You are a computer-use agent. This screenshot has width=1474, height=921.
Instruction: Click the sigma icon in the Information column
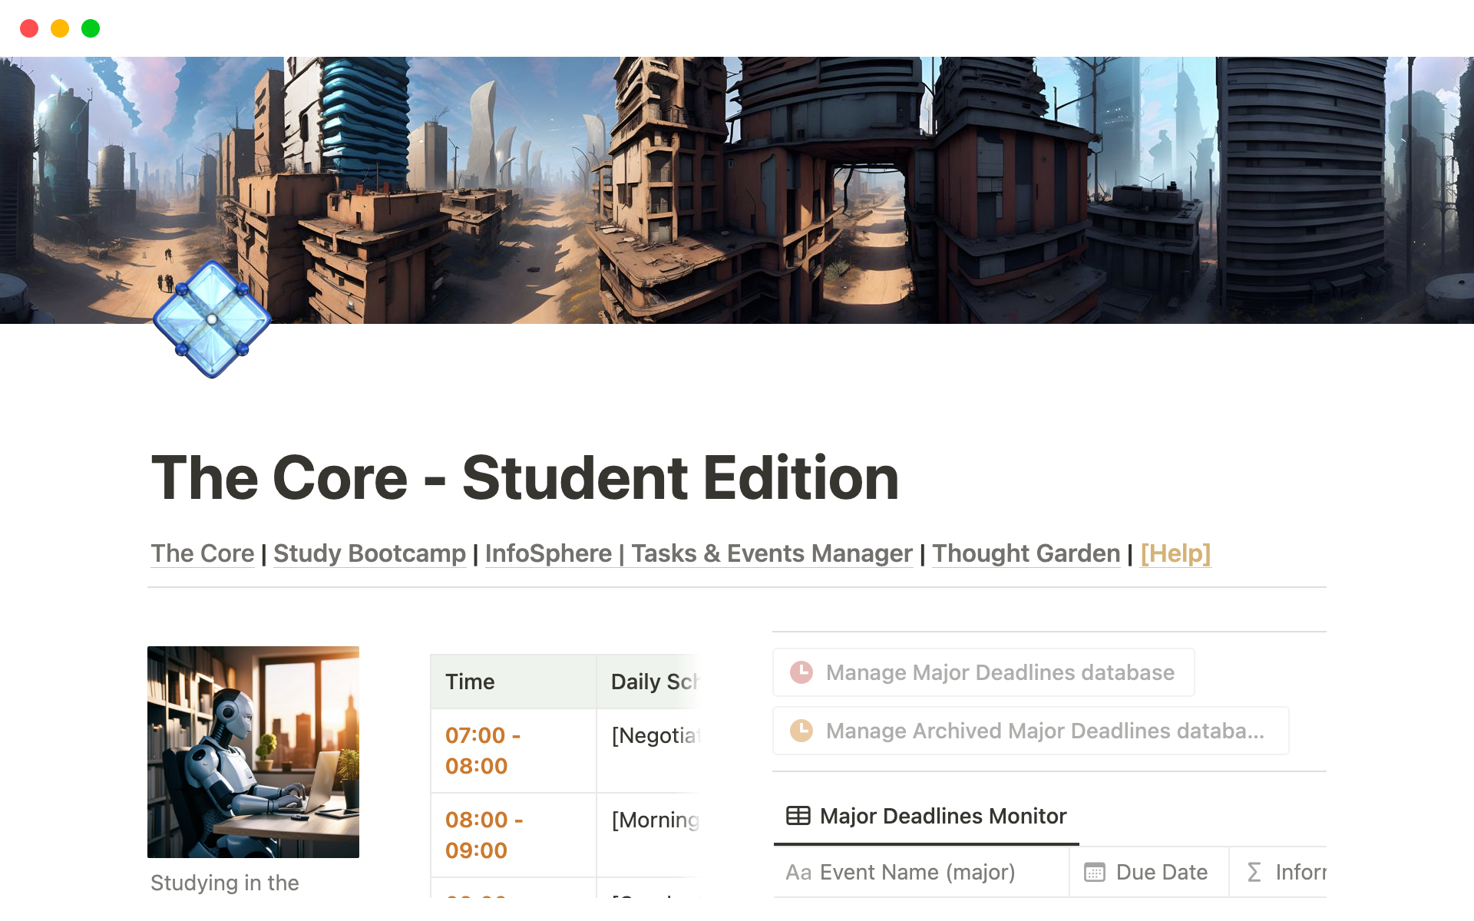[x=1252, y=872]
